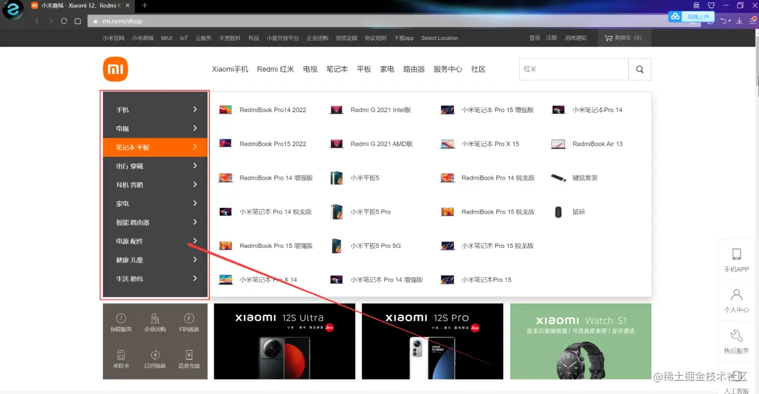Go back with the browser back arrow
The height and width of the screenshot is (394, 759).
[x=37, y=21]
